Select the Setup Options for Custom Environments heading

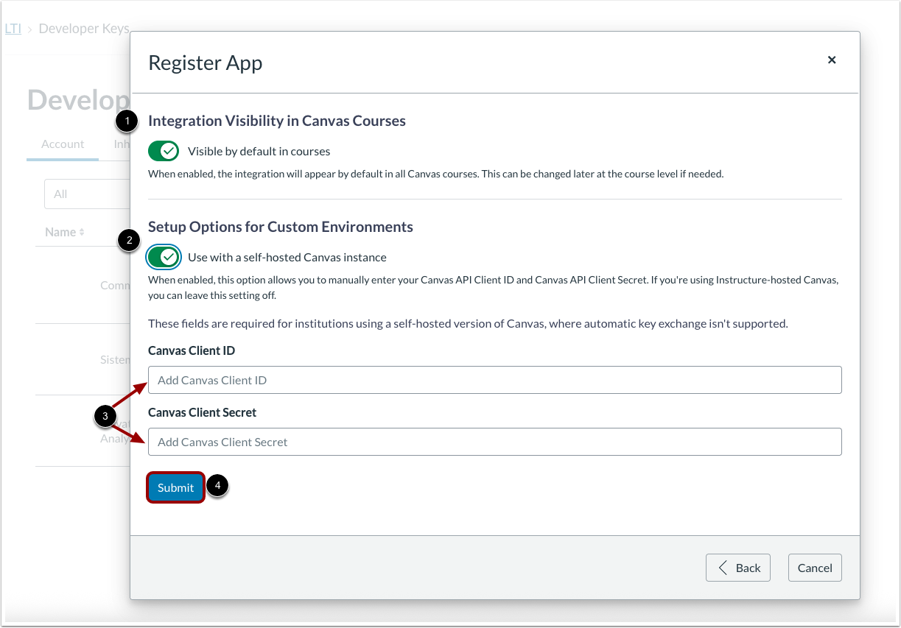[281, 227]
